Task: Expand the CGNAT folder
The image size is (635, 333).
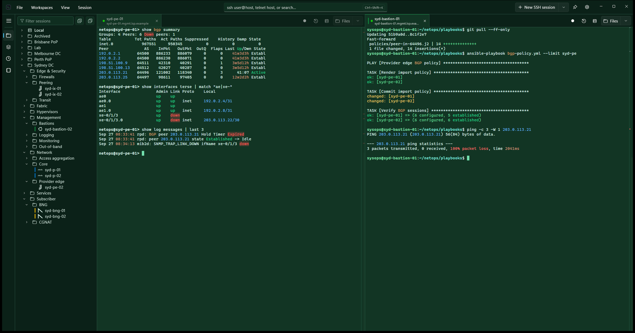Action: (27, 222)
